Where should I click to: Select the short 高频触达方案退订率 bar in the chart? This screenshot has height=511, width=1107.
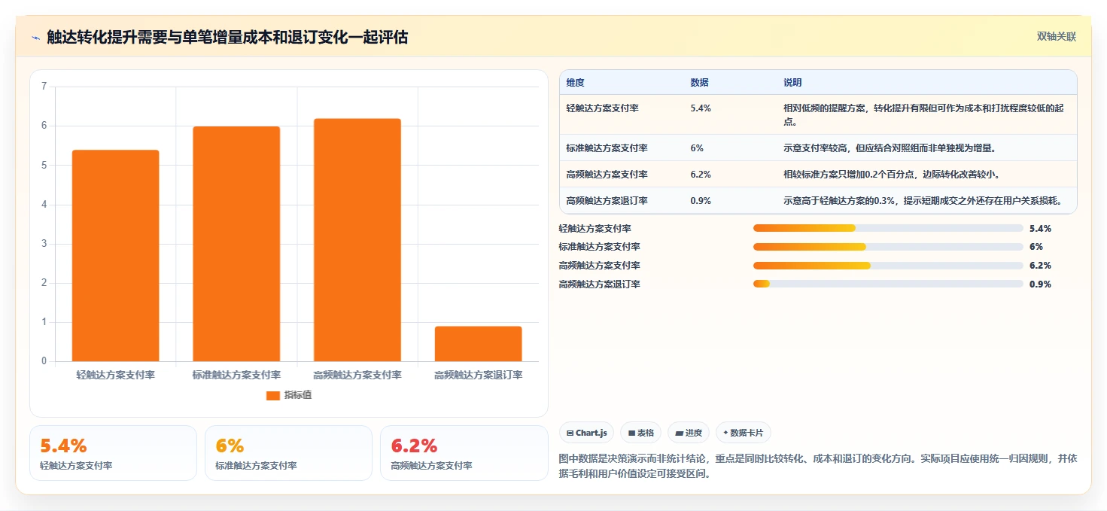coord(478,344)
